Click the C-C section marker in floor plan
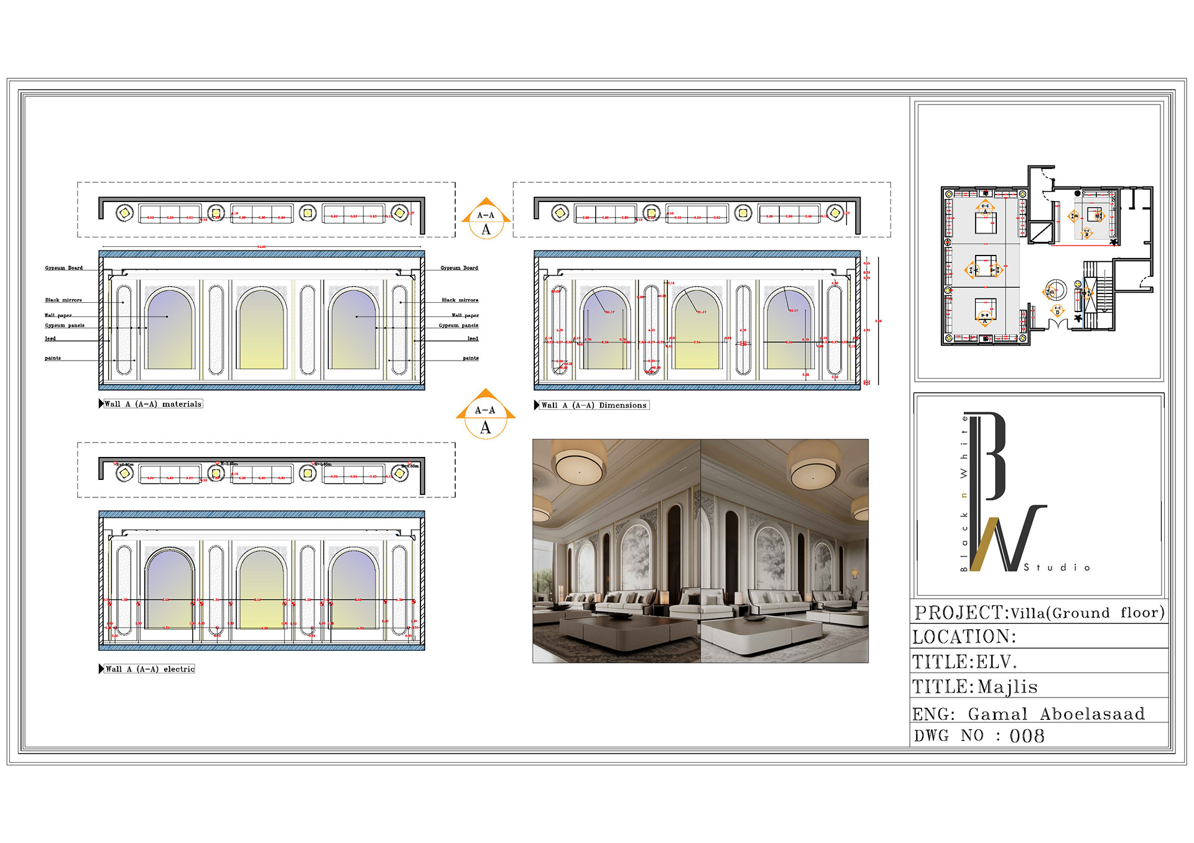The height and width of the screenshot is (843, 1194). click(x=985, y=208)
